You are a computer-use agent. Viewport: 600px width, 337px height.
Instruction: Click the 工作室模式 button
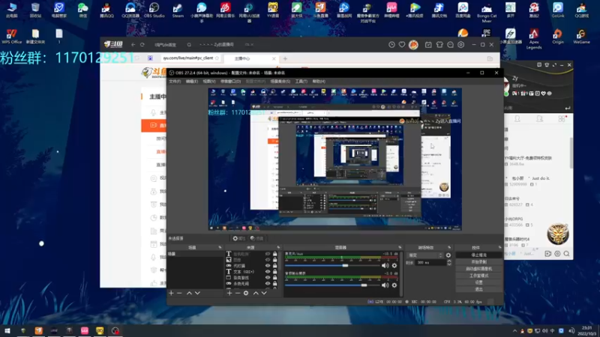[478, 276]
